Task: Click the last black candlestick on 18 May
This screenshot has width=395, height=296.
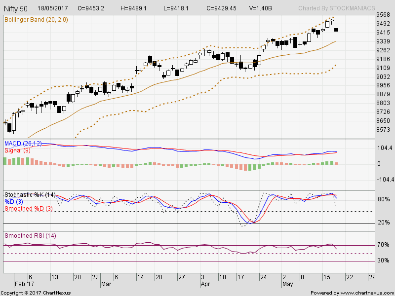Action: pyautogui.click(x=336, y=30)
